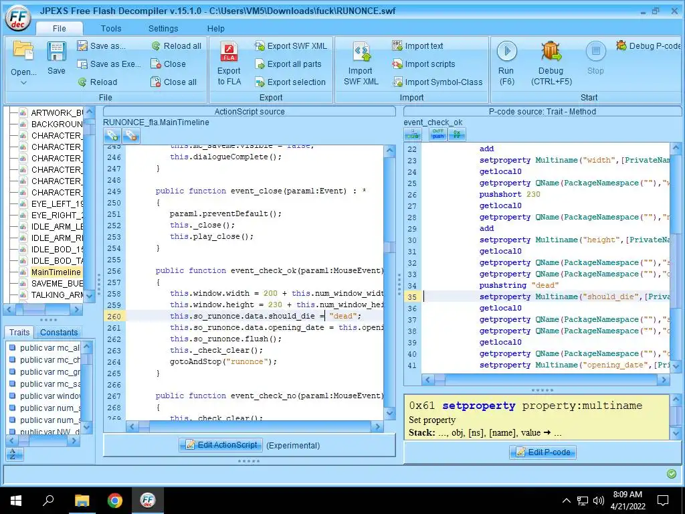Click P-code line 26 pushshort 230

tap(509, 195)
